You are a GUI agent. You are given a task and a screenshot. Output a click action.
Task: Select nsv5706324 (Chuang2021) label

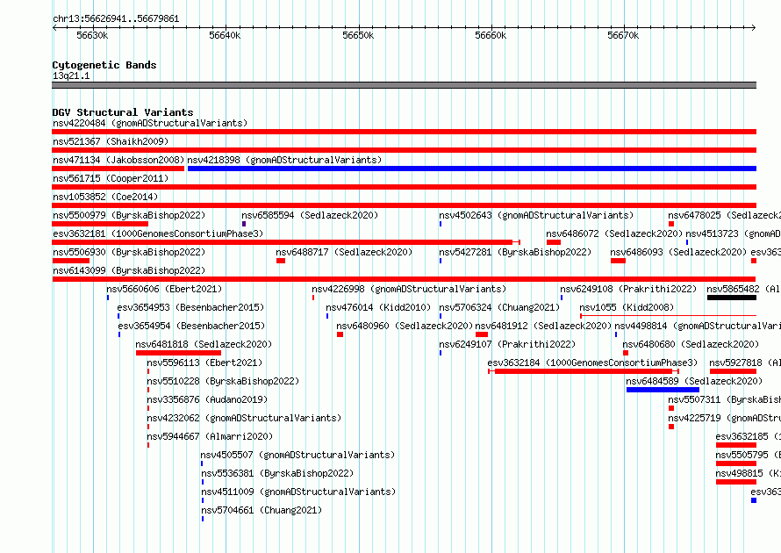499,307
